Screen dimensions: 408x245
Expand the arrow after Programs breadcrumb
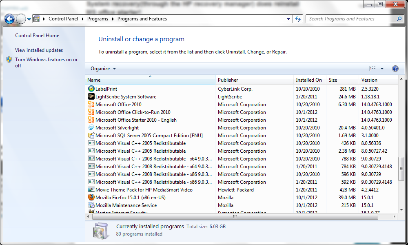click(113, 19)
